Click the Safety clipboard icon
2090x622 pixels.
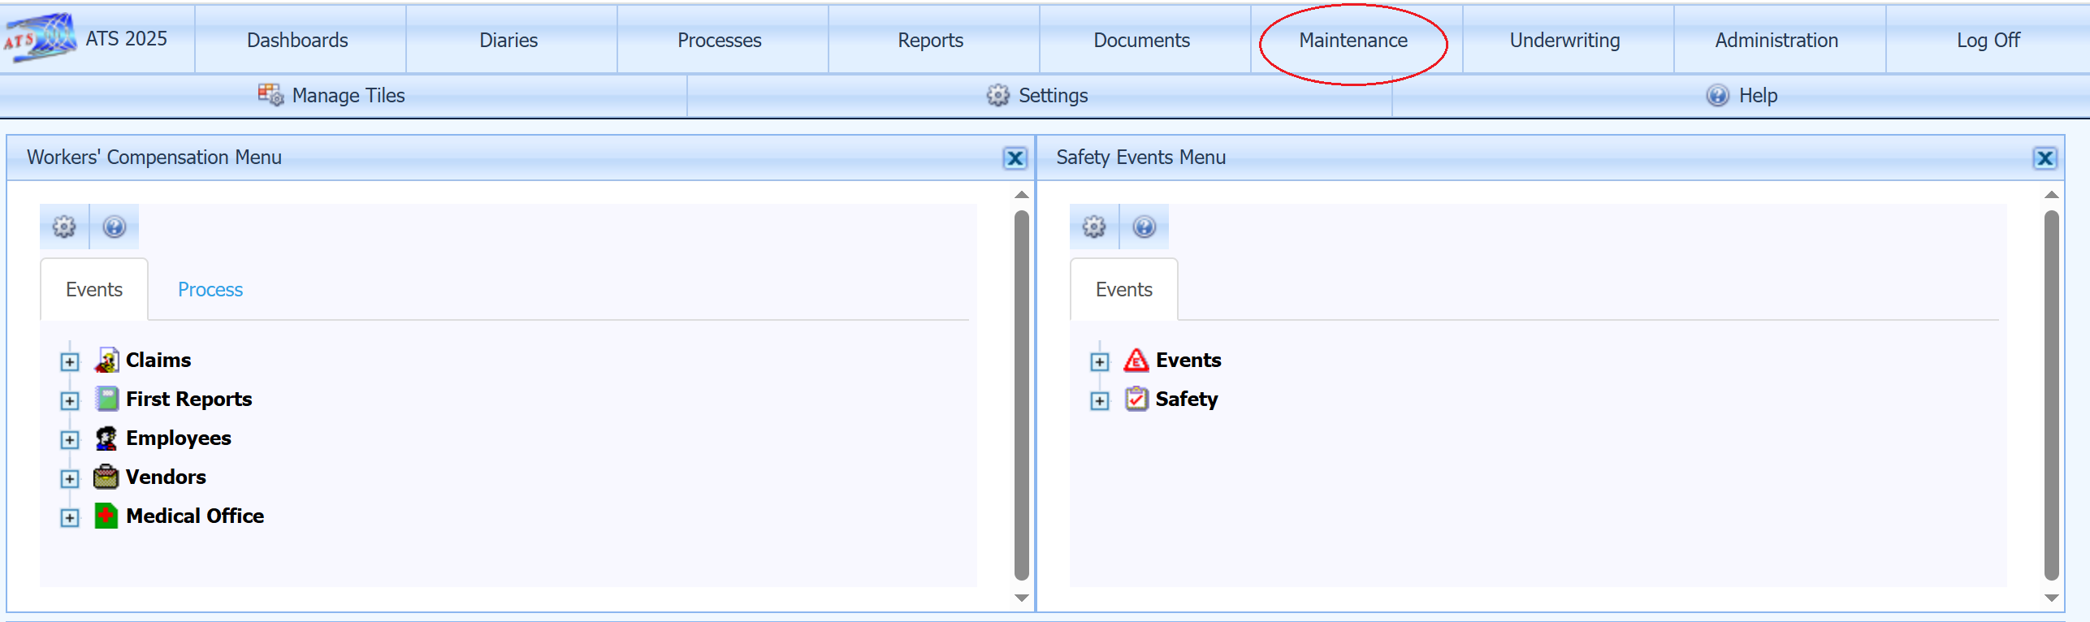click(1136, 399)
